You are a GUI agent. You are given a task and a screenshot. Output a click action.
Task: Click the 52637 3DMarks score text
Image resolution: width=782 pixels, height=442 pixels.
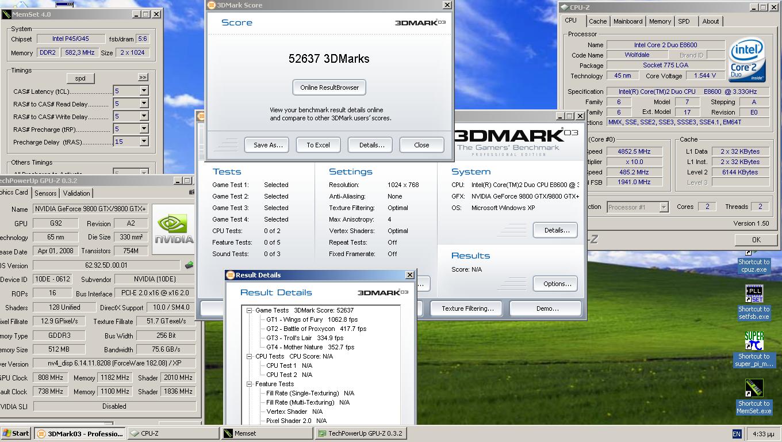[329, 59]
